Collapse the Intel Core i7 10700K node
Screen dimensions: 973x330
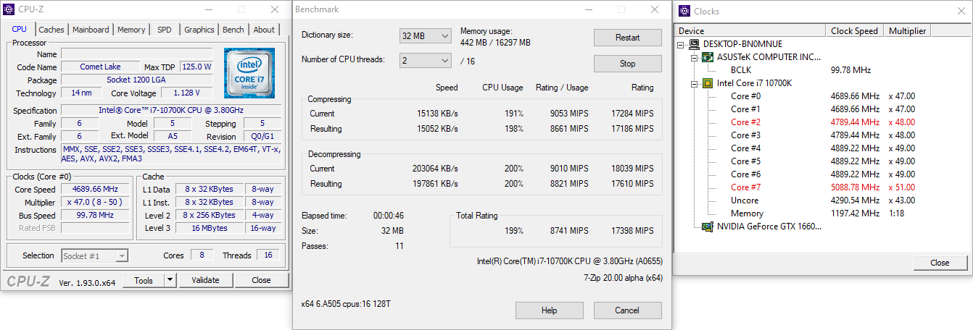coord(695,83)
